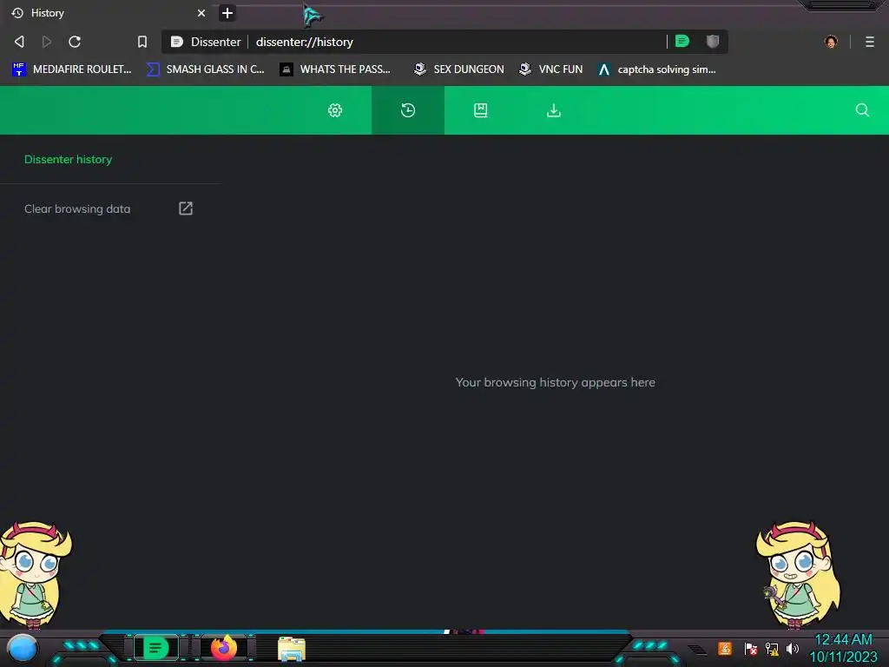Reload the page
The image size is (889, 667).
pyautogui.click(x=75, y=42)
